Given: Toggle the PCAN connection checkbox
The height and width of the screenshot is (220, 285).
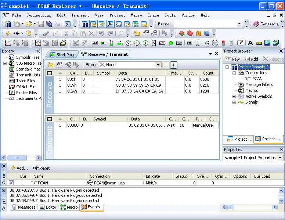Looking at the screenshot, I should click(11, 183).
